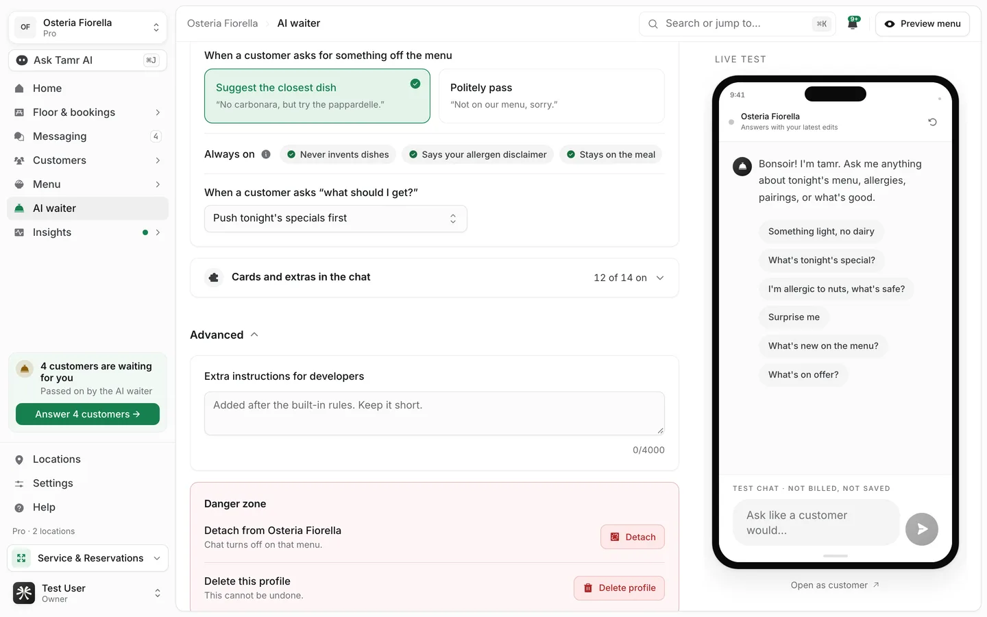The image size is (987, 617).
Task: Expand the Menu sidebar chevron
Action: [158, 184]
